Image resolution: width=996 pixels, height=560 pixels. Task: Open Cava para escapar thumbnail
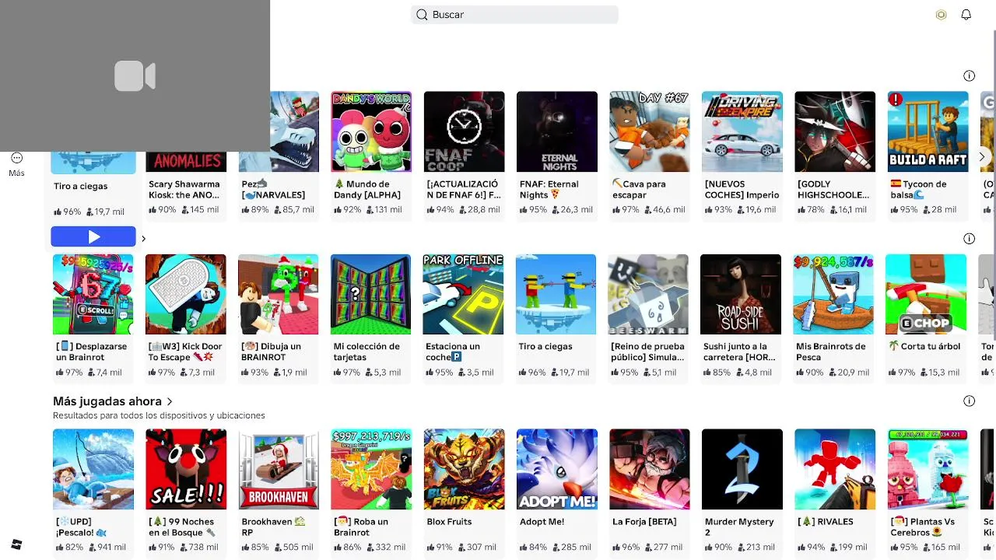coord(650,131)
